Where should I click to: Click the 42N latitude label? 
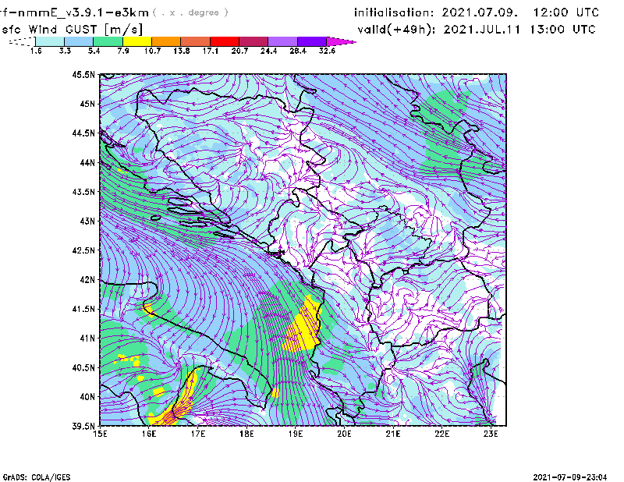point(87,280)
